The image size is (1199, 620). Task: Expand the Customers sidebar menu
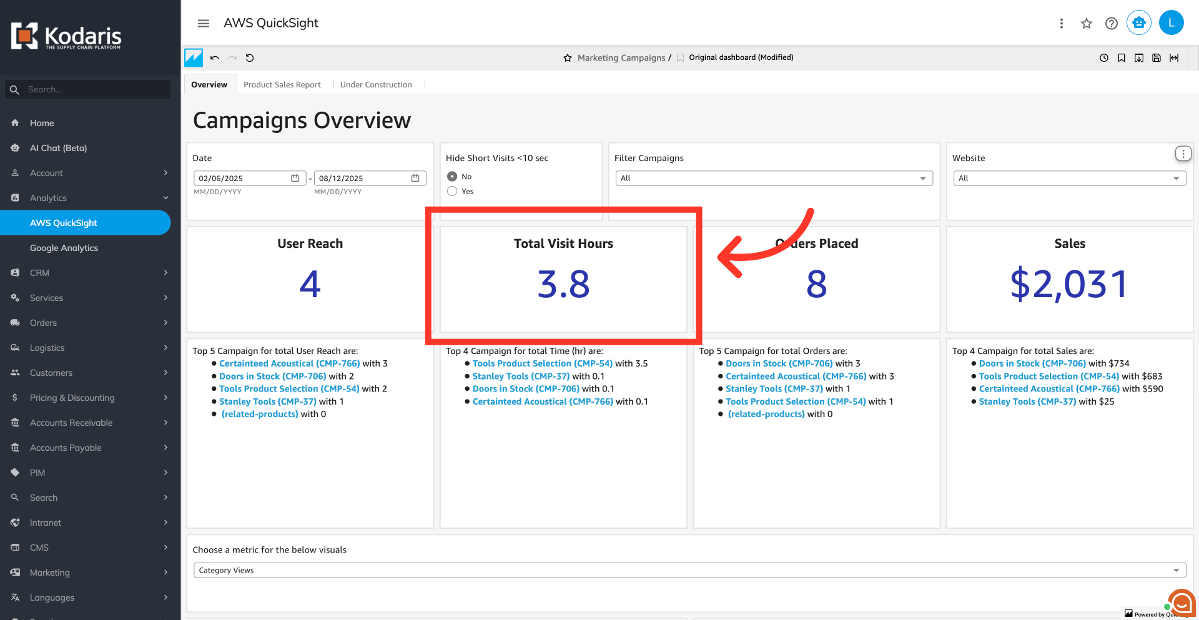(90, 373)
